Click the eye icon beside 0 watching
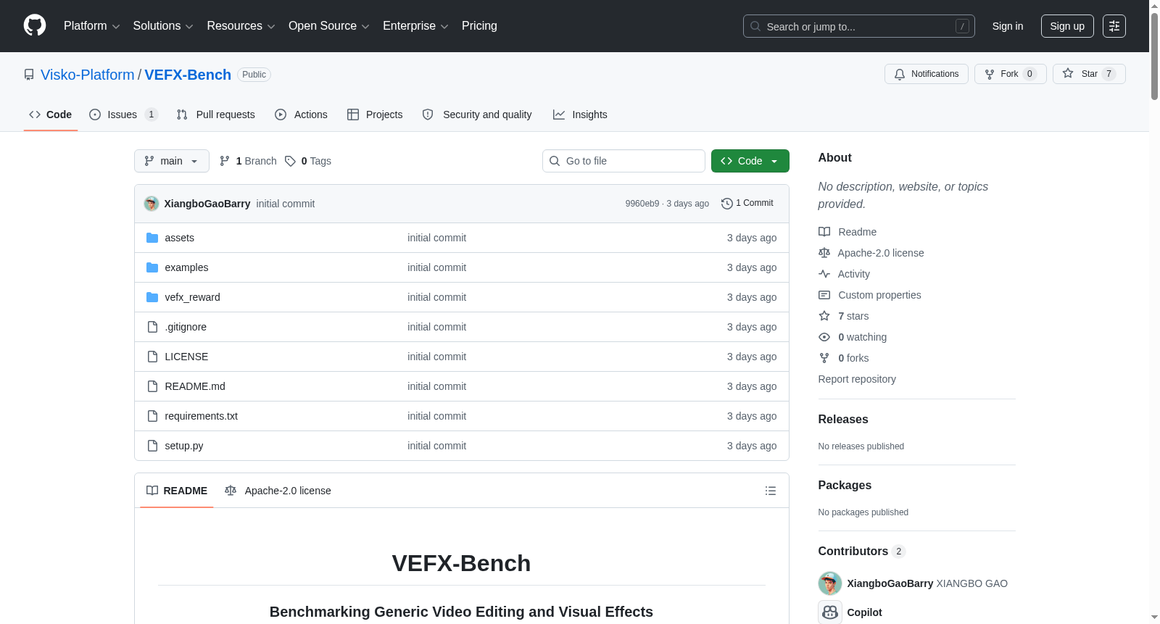This screenshot has height=624, width=1160. (x=824, y=337)
